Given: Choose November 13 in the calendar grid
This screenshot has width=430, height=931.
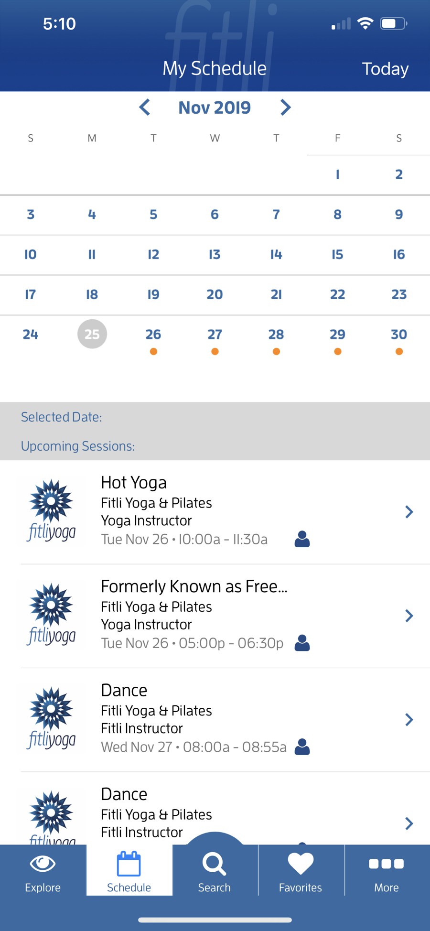Looking at the screenshot, I should click(x=215, y=254).
